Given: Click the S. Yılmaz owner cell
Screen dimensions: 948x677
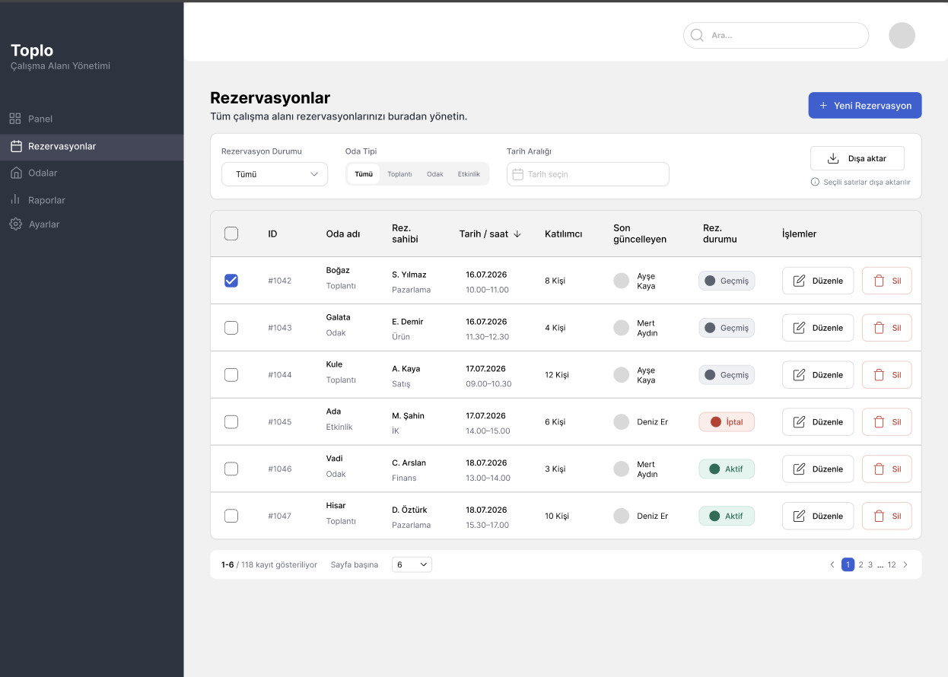Looking at the screenshot, I should pyautogui.click(x=409, y=275).
